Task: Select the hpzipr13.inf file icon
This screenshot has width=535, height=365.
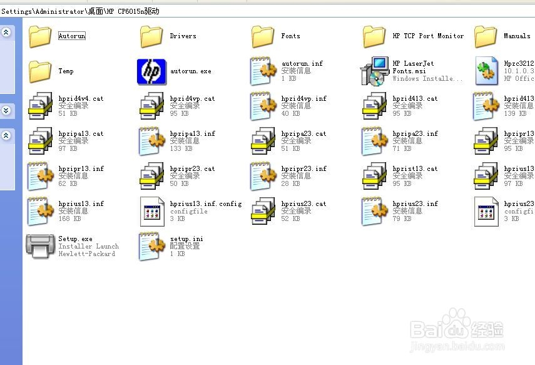Action: click(41, 177)
